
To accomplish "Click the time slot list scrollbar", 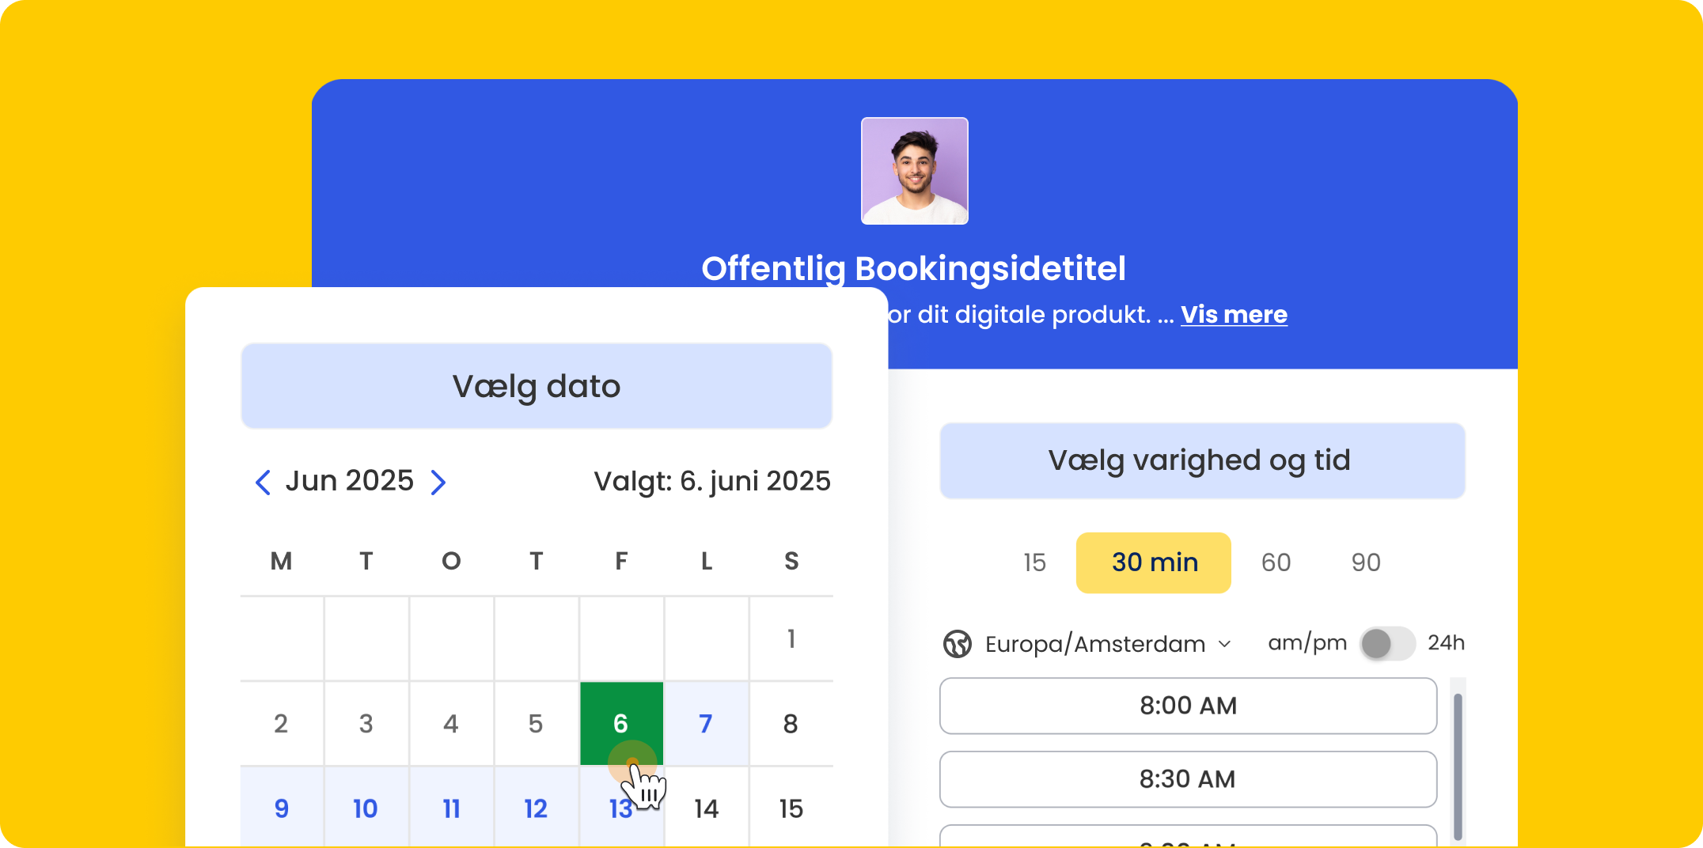I will tap(1458, 763).
